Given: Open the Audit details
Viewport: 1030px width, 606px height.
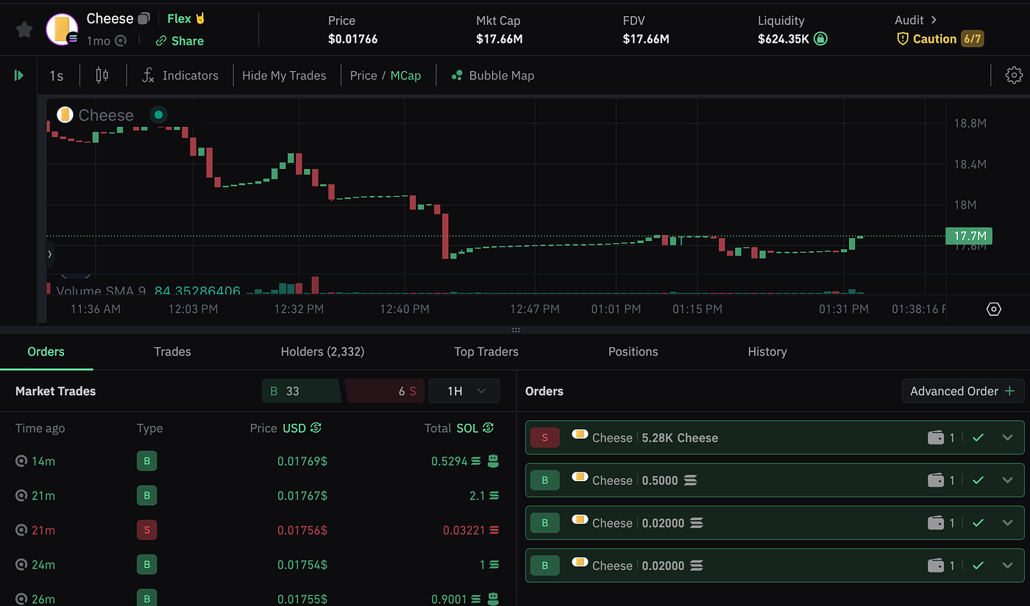Looking at the screenshot, I should [916, 20].
